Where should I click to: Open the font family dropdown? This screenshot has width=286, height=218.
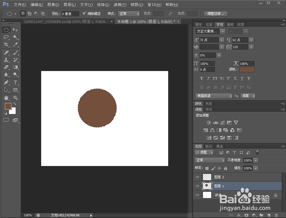223,31
